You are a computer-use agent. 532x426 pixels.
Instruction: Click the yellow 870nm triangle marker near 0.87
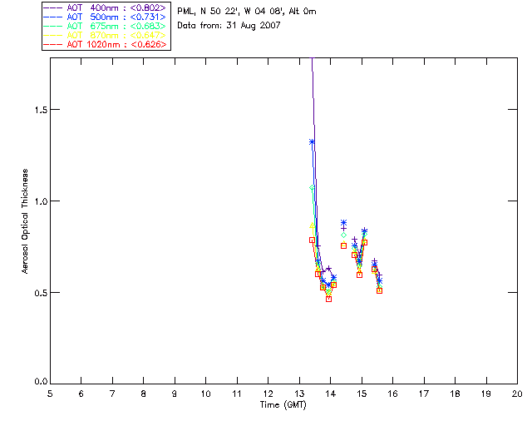point(312,225)
